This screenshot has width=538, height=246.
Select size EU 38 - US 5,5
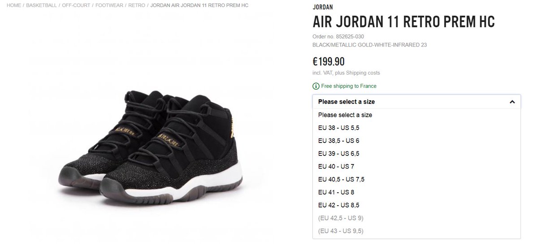(417, 128)
